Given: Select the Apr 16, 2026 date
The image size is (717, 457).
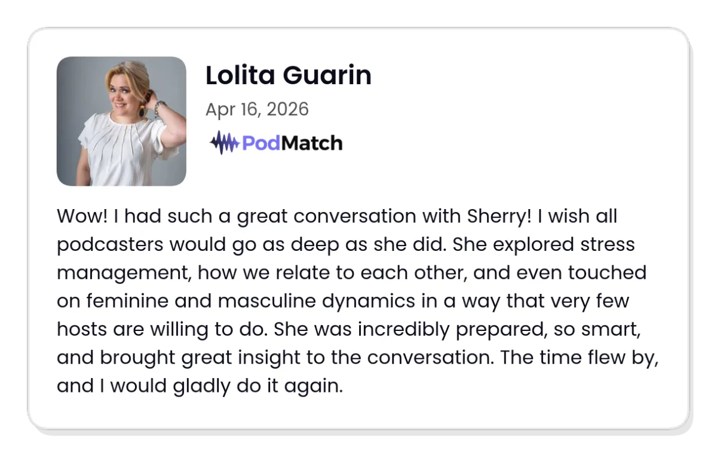Looking at the screenshot, I should (257, 109).
